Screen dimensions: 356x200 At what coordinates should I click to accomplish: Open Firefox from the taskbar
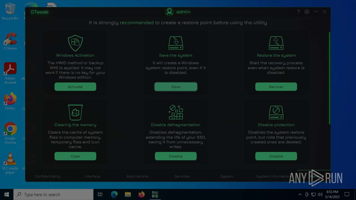pyautogui.click(x=142, y=194)
